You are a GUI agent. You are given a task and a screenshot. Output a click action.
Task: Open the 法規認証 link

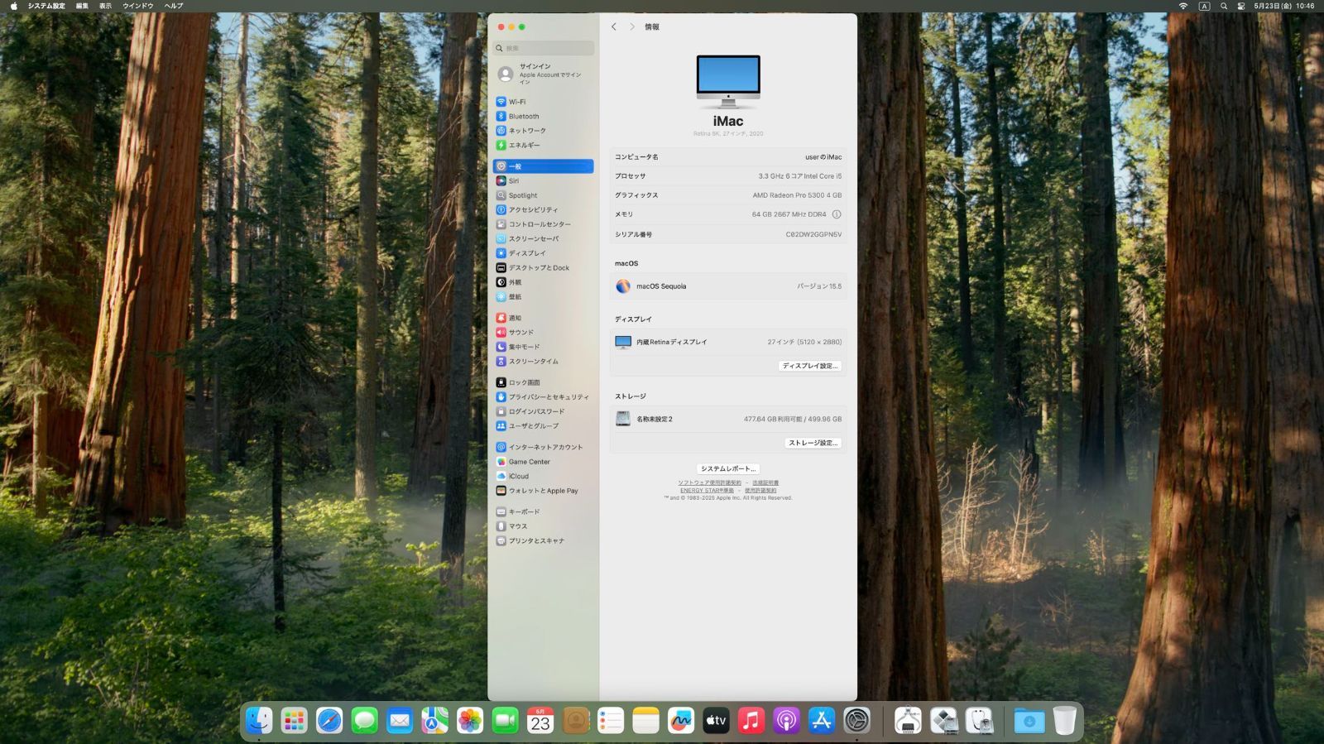tap(765, 482)
